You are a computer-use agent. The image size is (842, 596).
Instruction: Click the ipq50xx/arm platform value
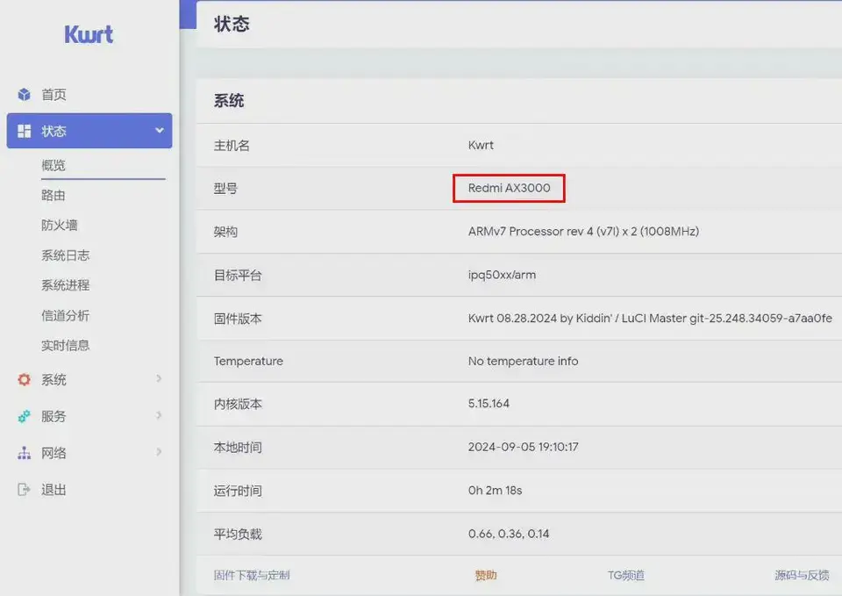pyautogui.click(x=502, y=275)
